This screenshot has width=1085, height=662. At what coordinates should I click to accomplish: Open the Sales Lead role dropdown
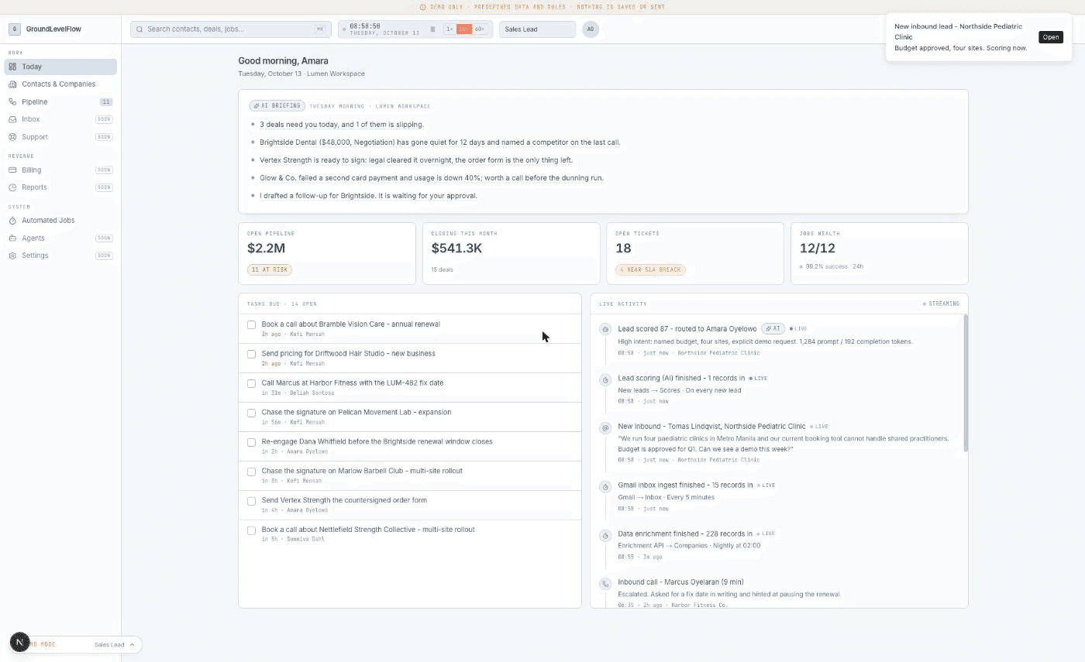pyautogui.click(x=538, y=29)
